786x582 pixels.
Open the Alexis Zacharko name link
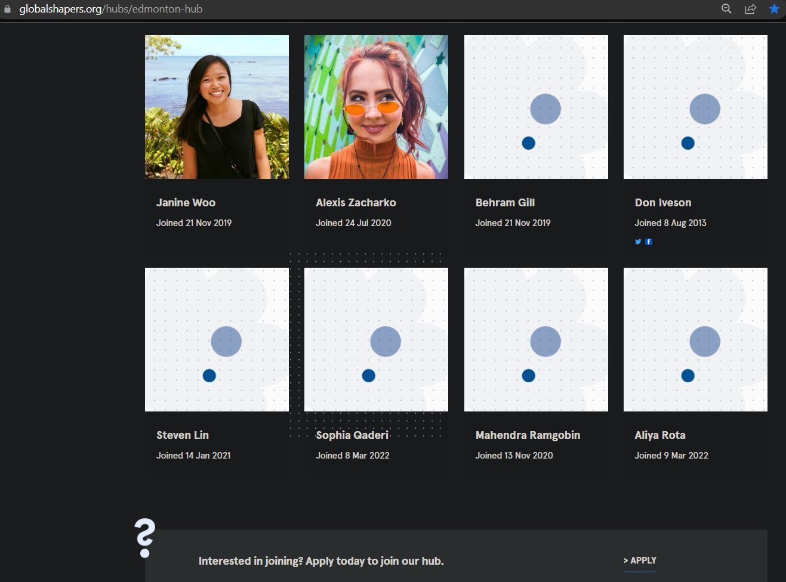coord(356,203)
